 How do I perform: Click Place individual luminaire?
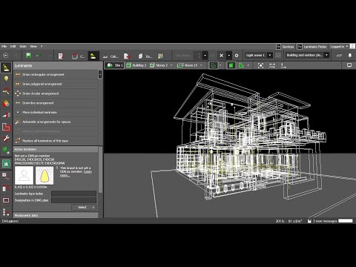56,112
